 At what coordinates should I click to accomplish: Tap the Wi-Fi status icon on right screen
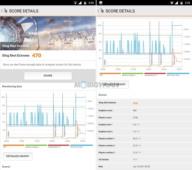[172, 3]
